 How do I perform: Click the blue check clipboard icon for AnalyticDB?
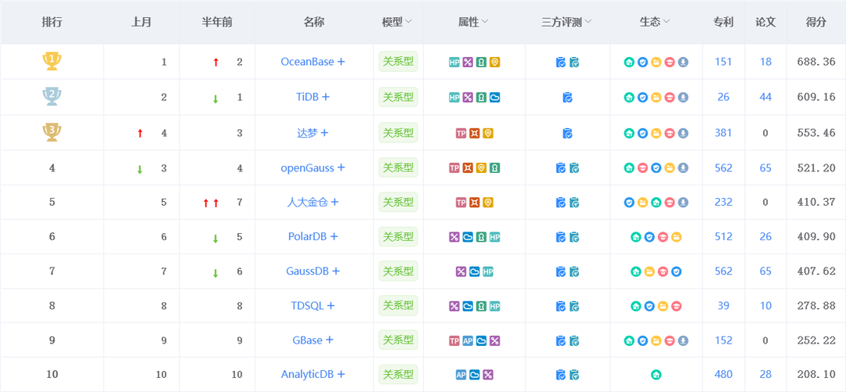561,375
